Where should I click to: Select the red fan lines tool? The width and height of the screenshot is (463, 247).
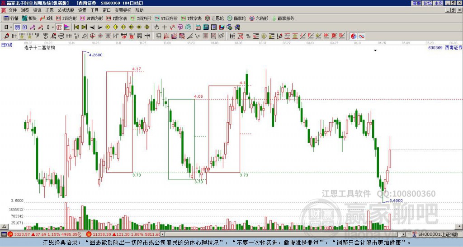(x=166, y=36)
